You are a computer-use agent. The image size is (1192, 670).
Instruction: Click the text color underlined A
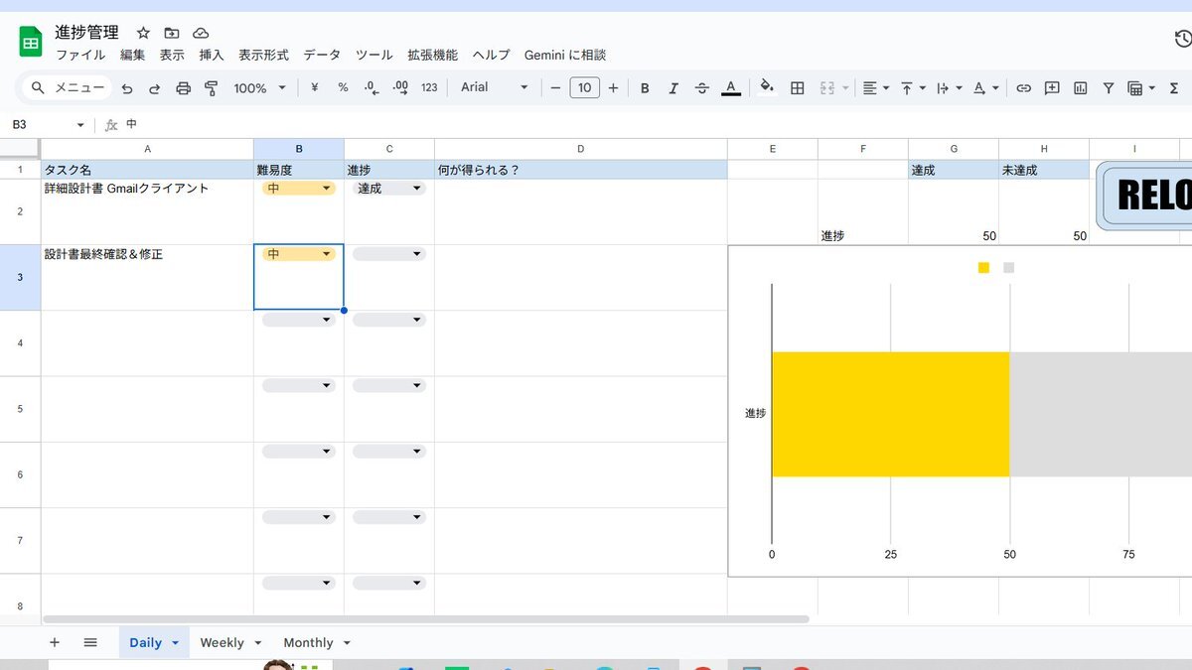[x=731, y=88]
